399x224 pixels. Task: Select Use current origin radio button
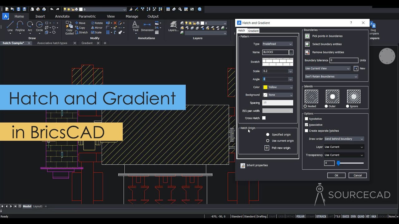[268, 141]
